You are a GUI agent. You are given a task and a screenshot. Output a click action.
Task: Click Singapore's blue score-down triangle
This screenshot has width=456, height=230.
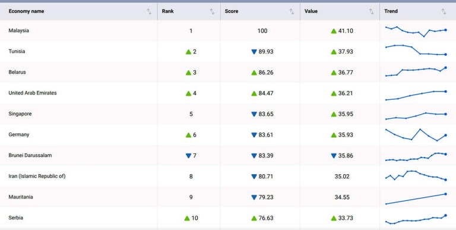(254, 114)
